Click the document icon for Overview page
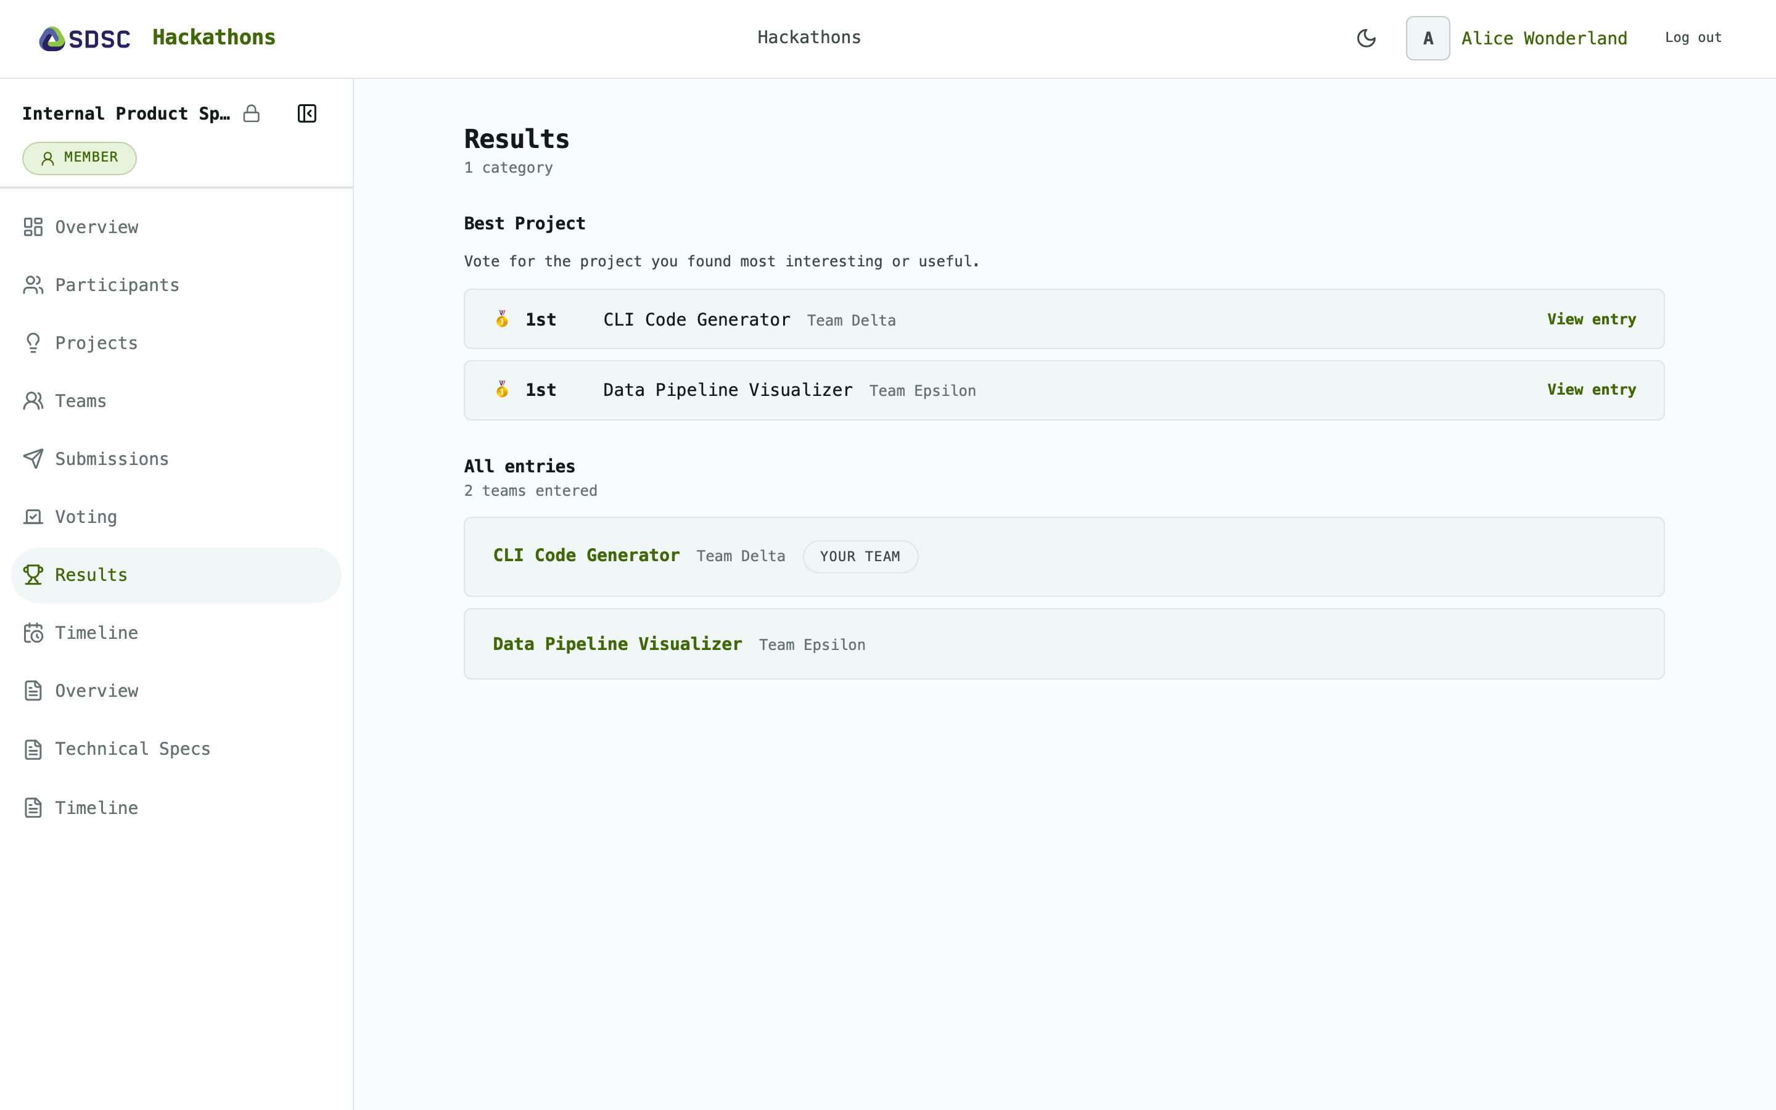 [x=33, y=691]
